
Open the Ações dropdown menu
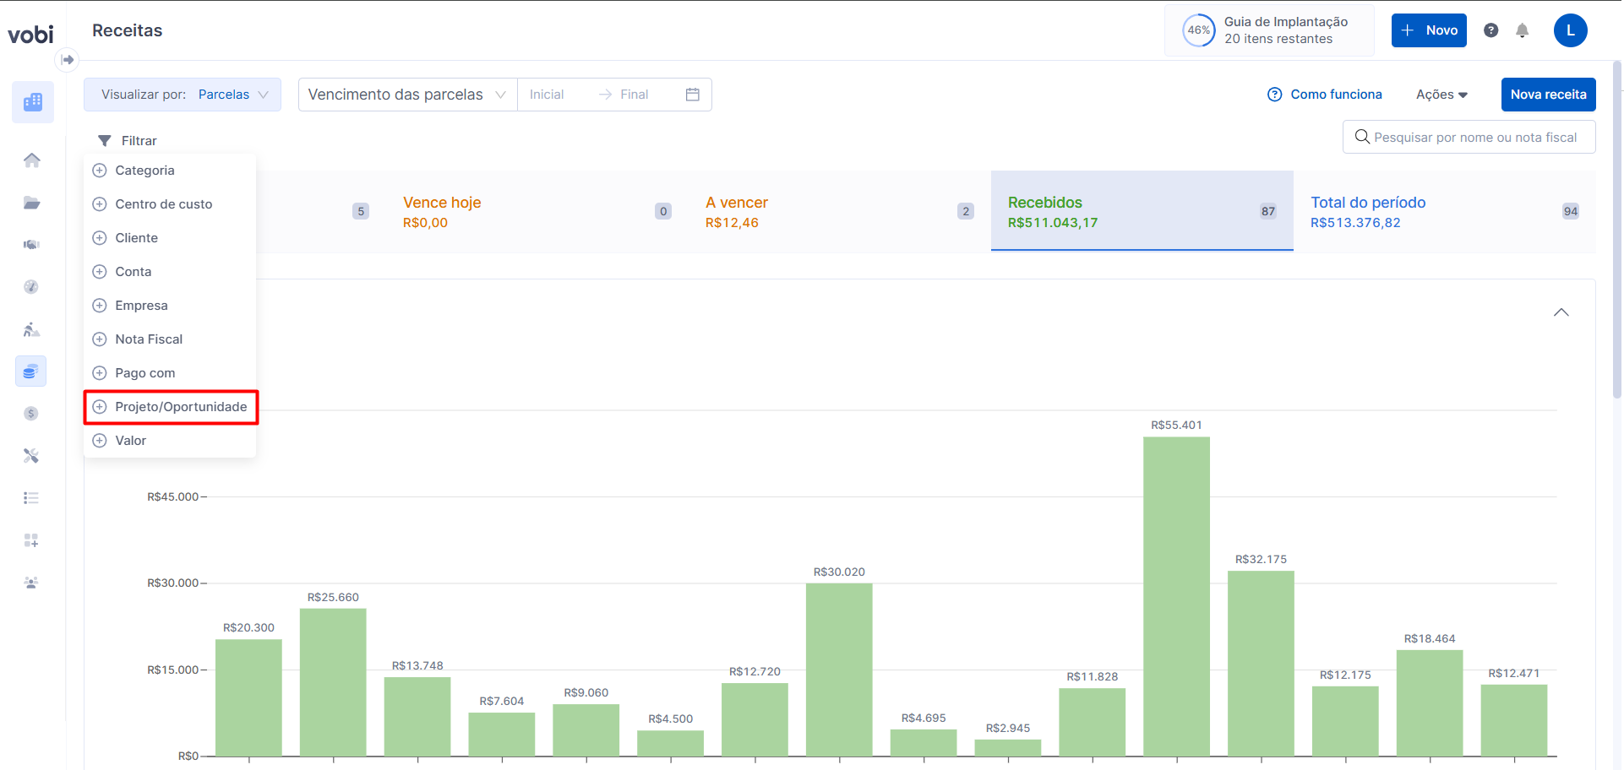1441,95
